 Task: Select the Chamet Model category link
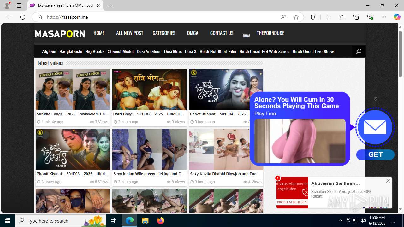coord(120,52)
